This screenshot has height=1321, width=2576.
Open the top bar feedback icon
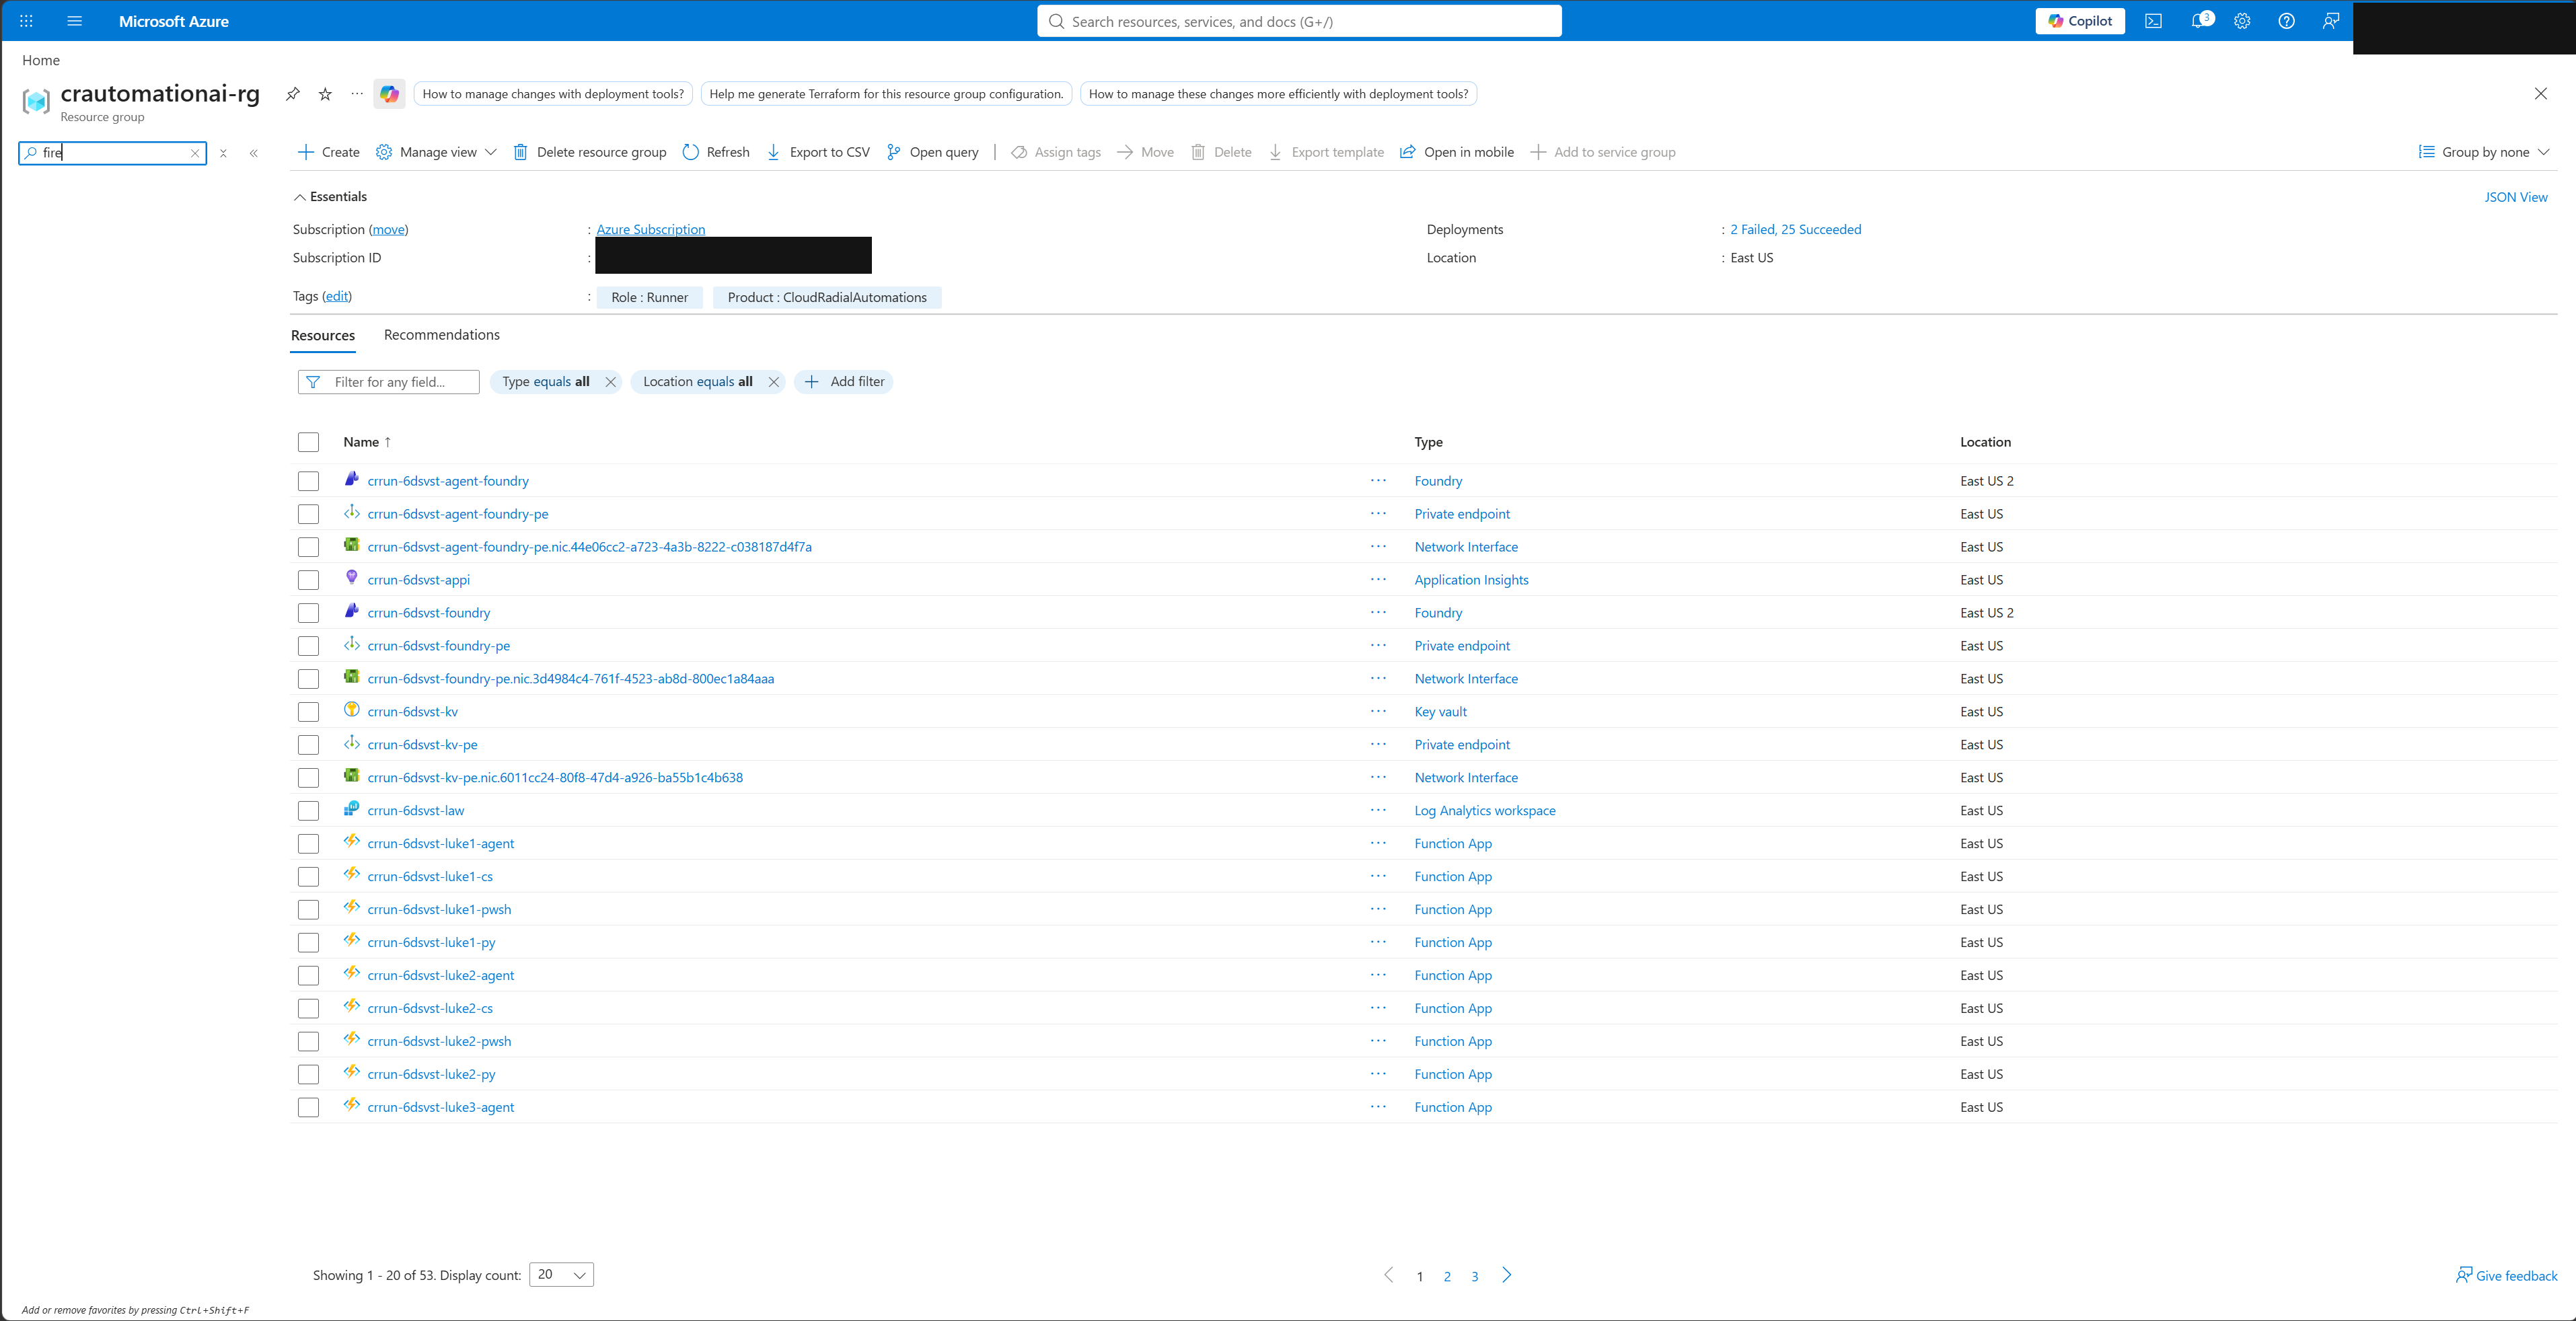point(2330,21)
